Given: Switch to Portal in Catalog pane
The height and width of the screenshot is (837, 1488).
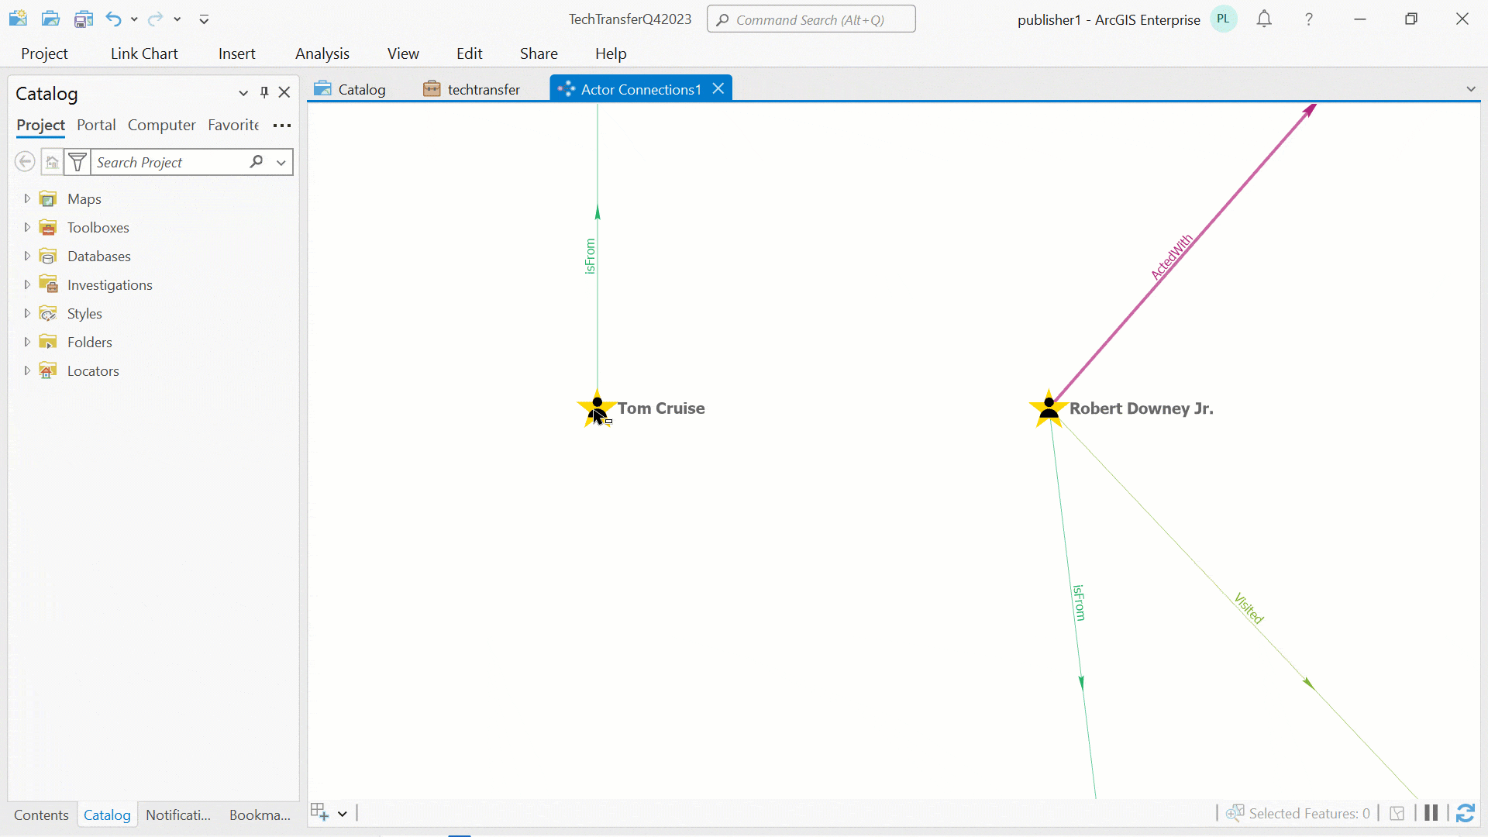Looking at the screenshot, I should pos(96,125).
